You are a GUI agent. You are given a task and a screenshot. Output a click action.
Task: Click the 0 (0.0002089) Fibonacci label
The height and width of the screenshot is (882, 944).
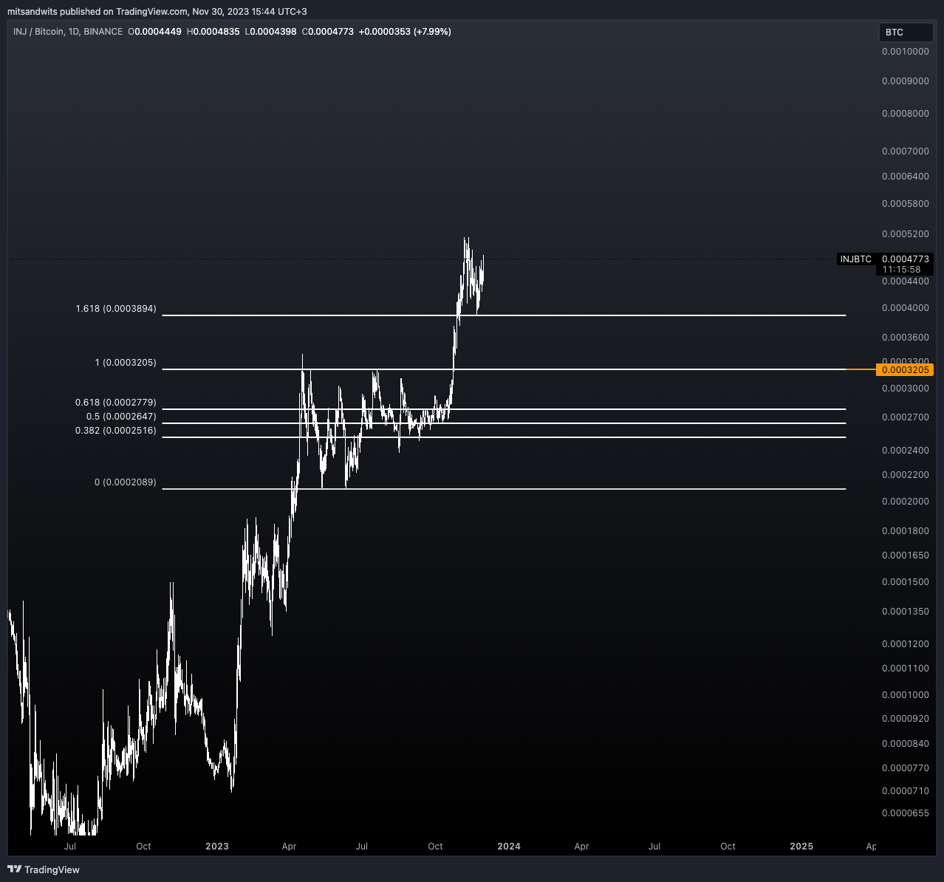tap(126, 482)
